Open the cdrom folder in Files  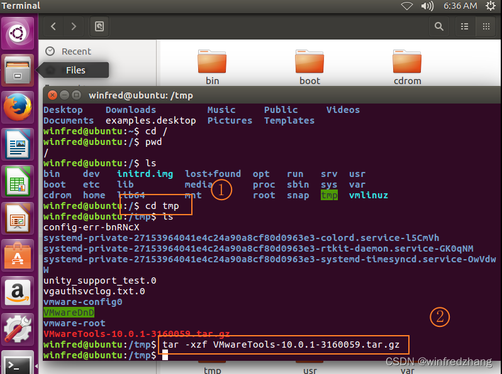(407, 67)
